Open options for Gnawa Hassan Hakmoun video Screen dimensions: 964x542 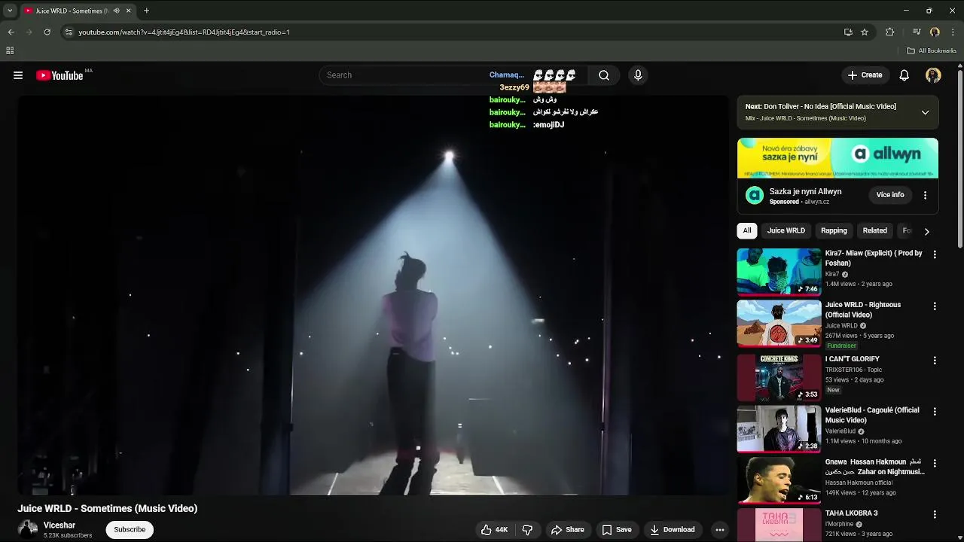tap(935, 463)
